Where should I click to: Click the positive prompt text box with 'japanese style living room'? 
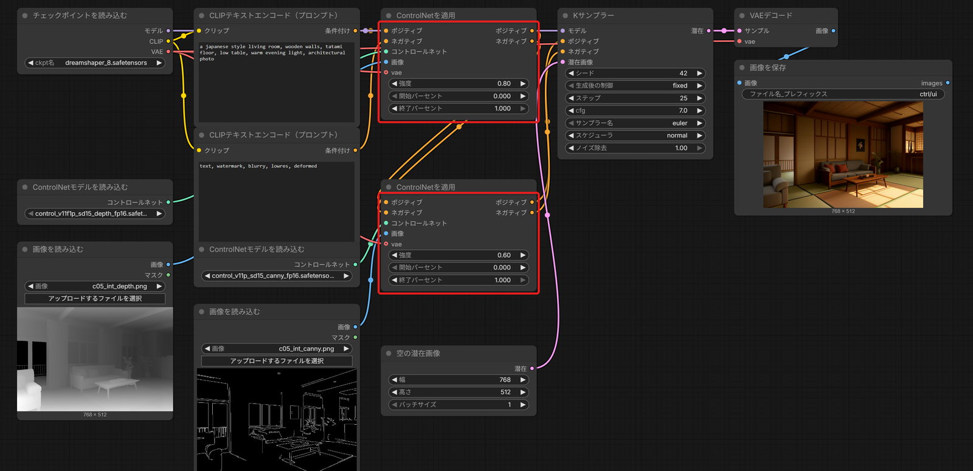click(x=277, y=81)
